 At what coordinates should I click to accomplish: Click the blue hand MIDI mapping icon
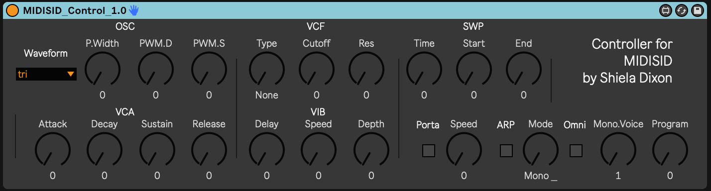pyautogui.click(x=134, y=9)
